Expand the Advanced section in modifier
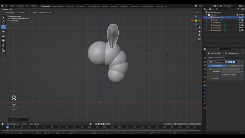The image size is (245, 138). tap(214, 79)
